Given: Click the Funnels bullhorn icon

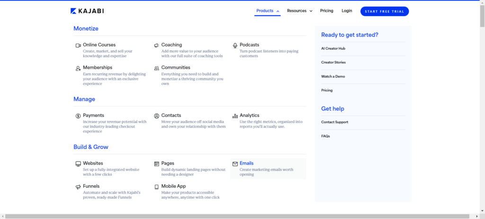Looking at the screenshot, I should click(78, 187).
